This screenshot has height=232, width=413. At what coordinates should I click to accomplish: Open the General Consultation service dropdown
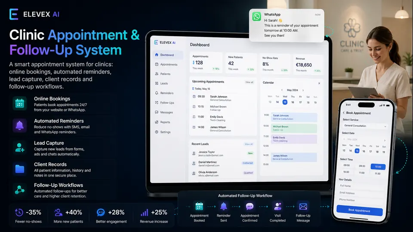click(365, 126)
